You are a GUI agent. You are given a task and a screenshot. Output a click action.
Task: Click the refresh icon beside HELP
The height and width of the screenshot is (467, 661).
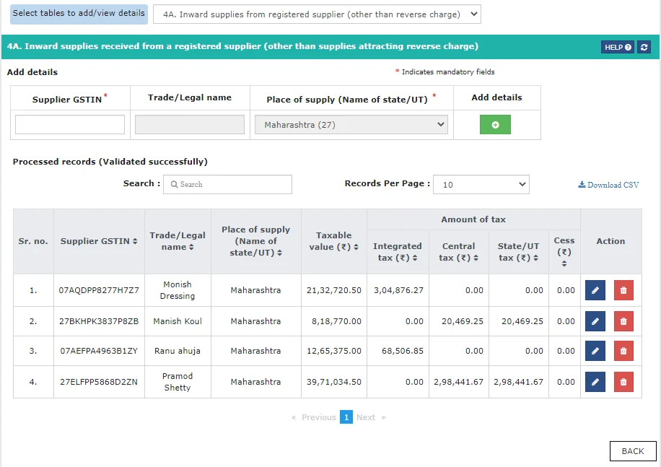[x=644, y=47]
